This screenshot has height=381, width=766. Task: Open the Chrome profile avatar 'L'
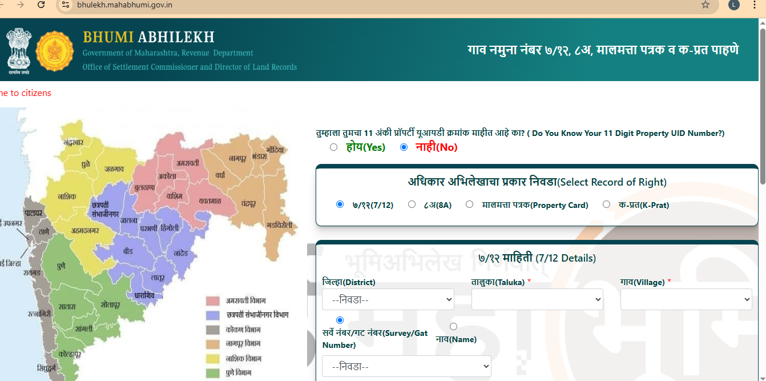(734, 5)
